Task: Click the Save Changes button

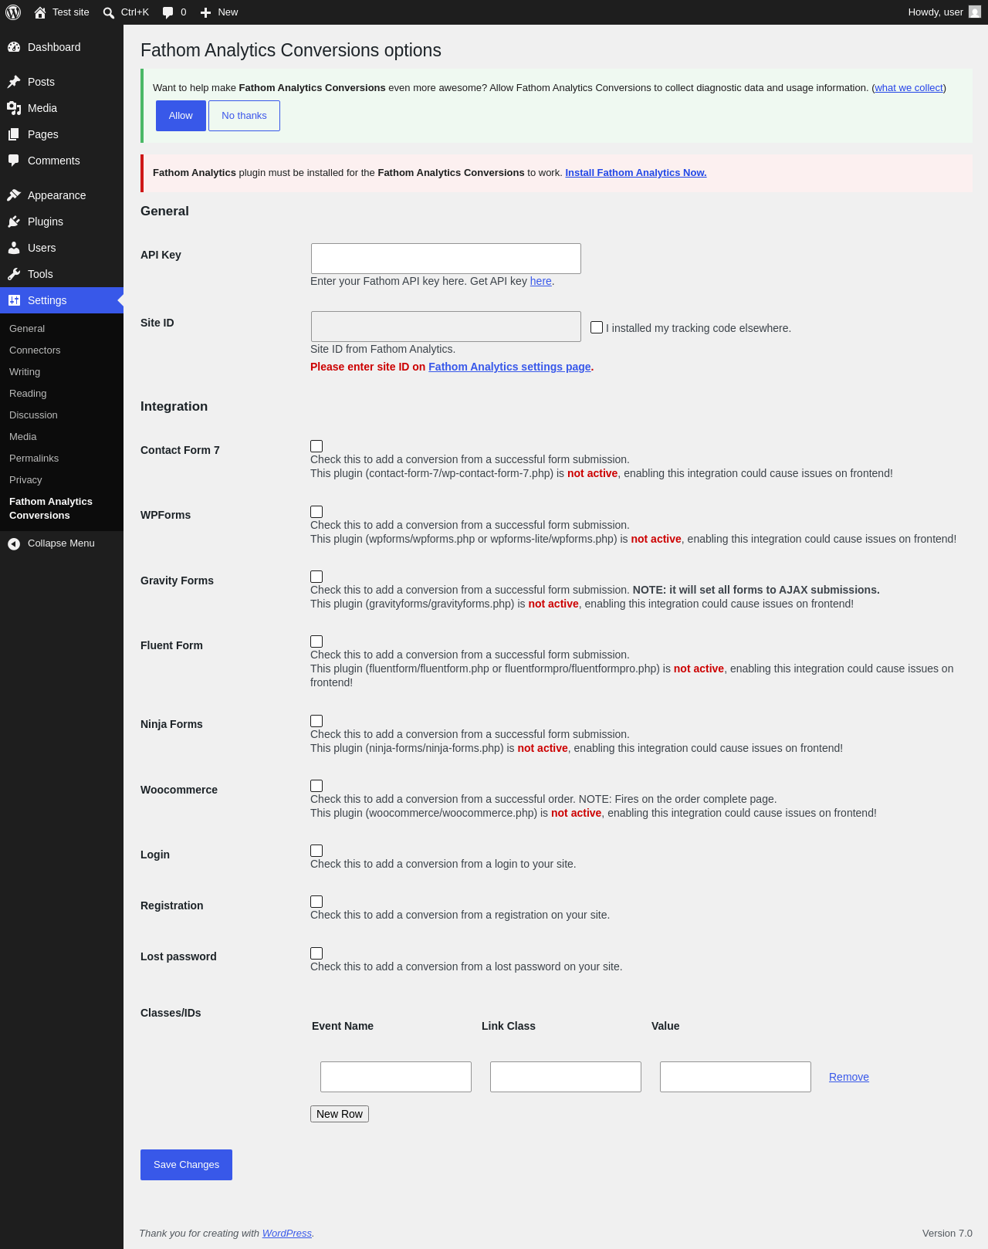Action: click(186, 1165)
